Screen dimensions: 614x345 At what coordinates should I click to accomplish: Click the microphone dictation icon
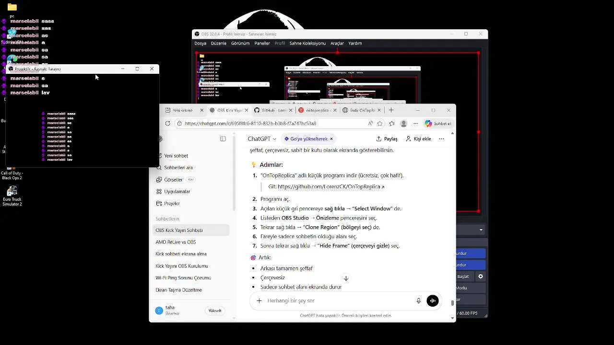point(418,300)
